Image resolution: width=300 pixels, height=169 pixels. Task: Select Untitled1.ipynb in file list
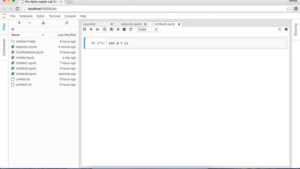point(44,63)
